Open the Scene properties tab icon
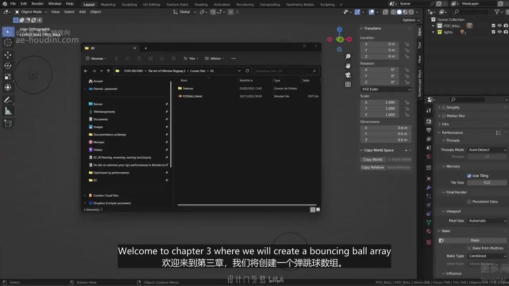This screenshot has width=509, height=286. coord(429,148)
